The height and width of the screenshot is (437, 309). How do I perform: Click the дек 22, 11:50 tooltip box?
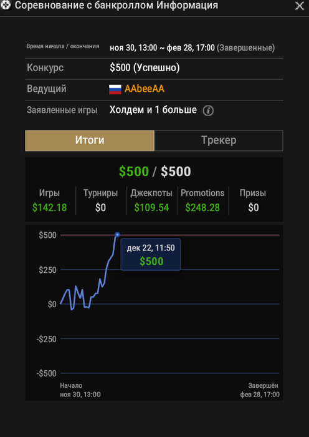[151, 255]
